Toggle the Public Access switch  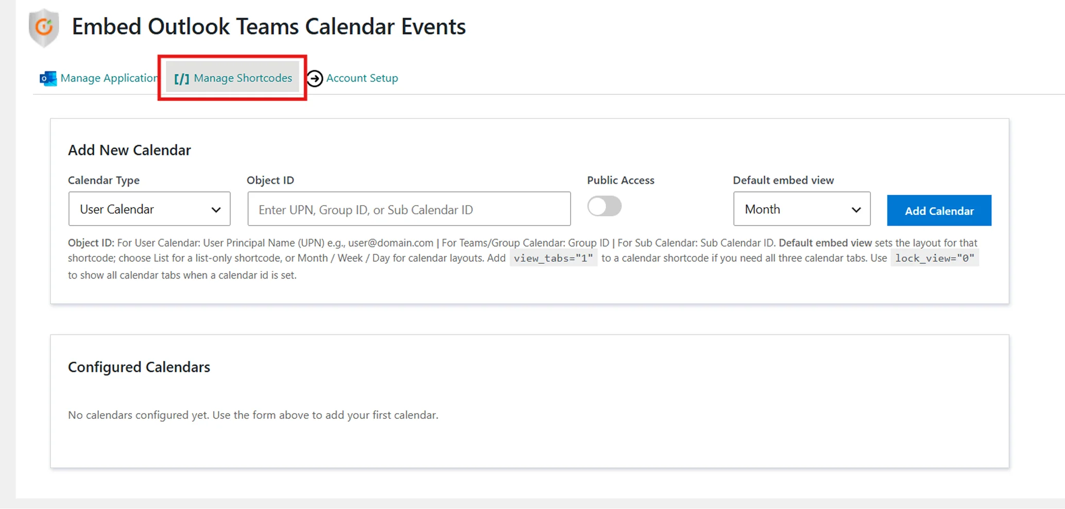click(x=605, y=206)
